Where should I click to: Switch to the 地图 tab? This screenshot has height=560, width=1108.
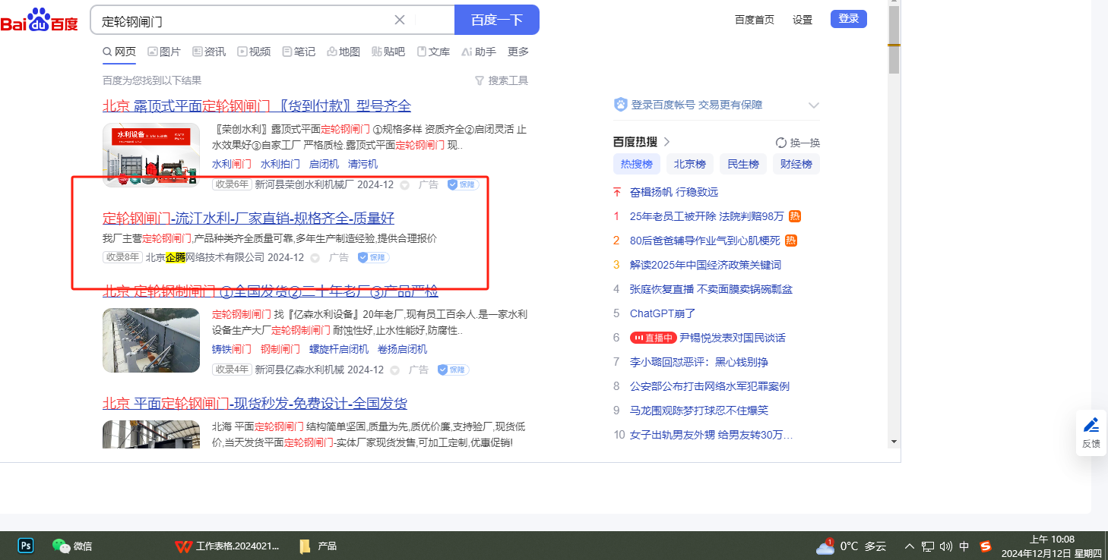343,52
